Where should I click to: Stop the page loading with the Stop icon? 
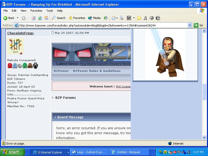coord(34,18)
